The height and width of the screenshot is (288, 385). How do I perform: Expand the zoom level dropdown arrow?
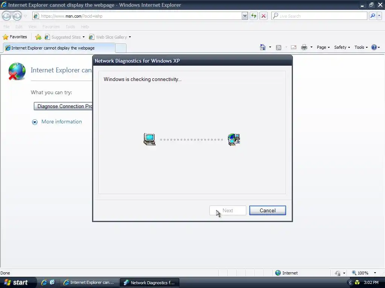pyautogui.click(x=375, y=273)
